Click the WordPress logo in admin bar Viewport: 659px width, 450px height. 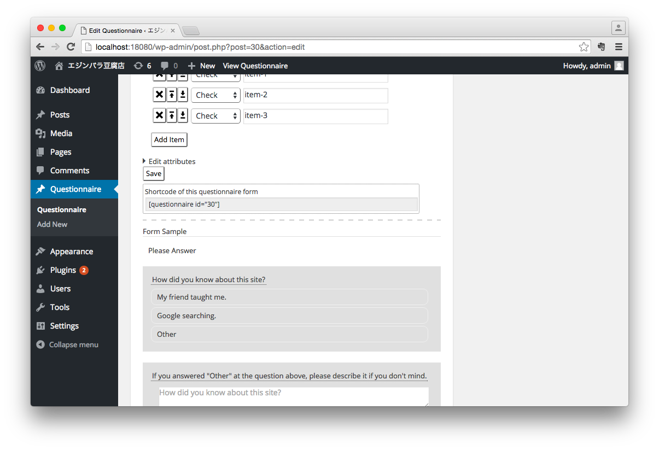[40, 66]
